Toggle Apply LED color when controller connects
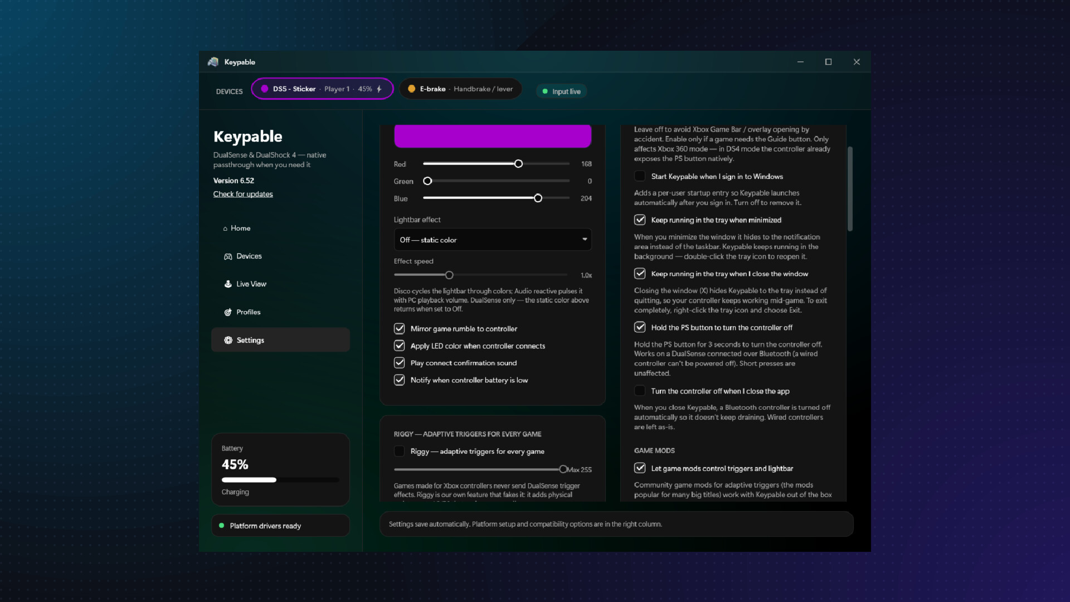The height and width of the screenshot is (602, 1070). pos(399,346)
